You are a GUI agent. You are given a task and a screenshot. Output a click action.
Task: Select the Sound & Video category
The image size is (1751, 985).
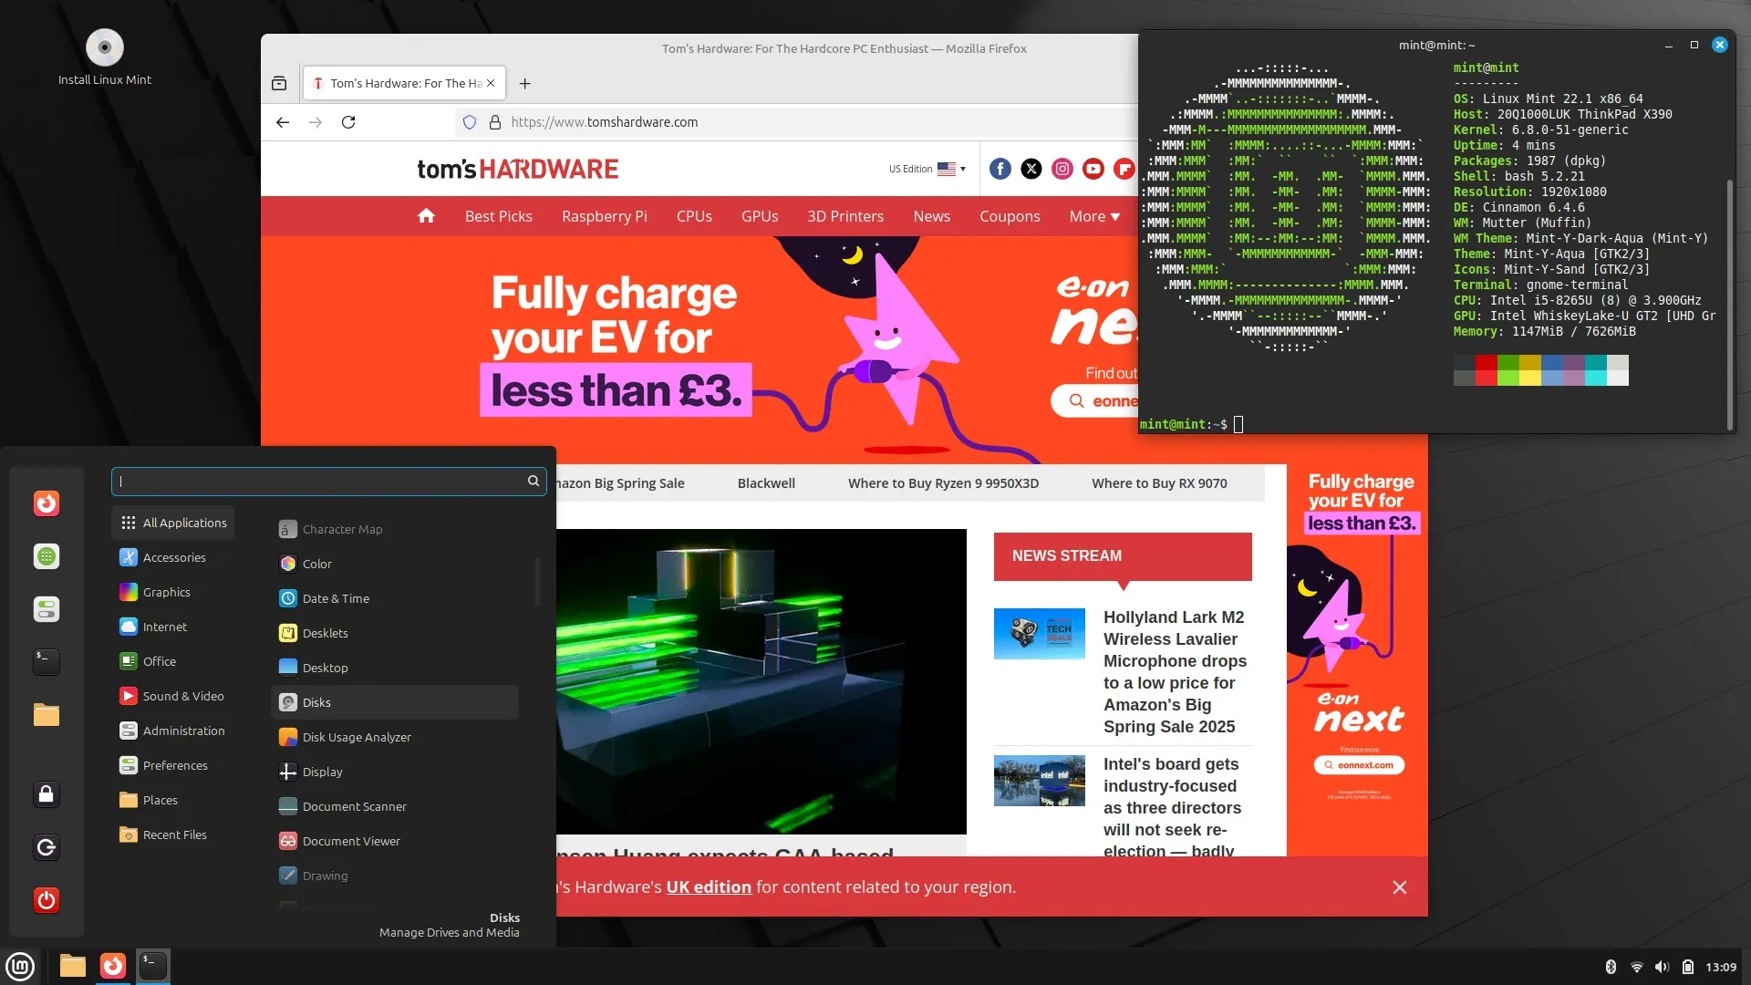click(173, 696)
